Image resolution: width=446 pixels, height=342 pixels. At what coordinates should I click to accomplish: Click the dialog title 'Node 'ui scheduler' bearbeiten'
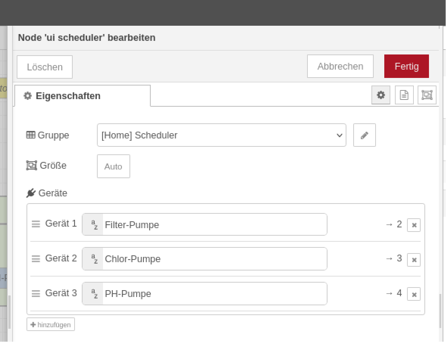tap(87, 38)
